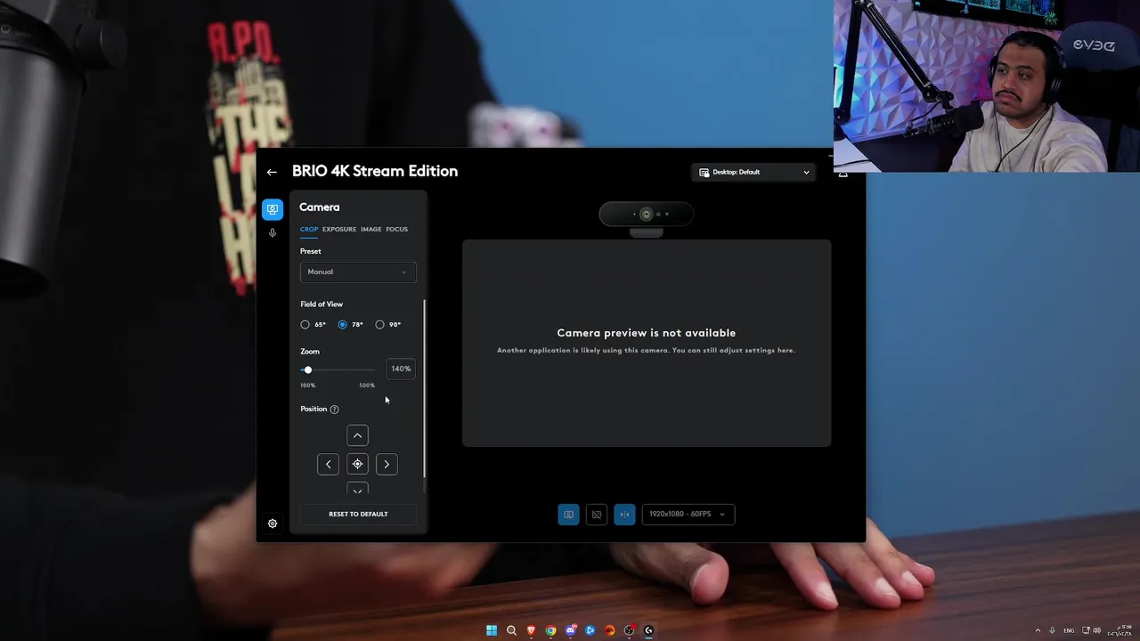Image resolution: width=1140 pixels, height=641 pixels.
Task: Click the taskbar microphone tray icon
Action: (x=1052, y=630)
